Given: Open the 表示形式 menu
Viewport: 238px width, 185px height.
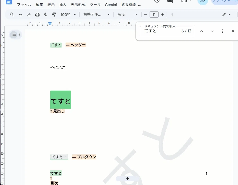Looking at the screenshot, I should 78,5.
